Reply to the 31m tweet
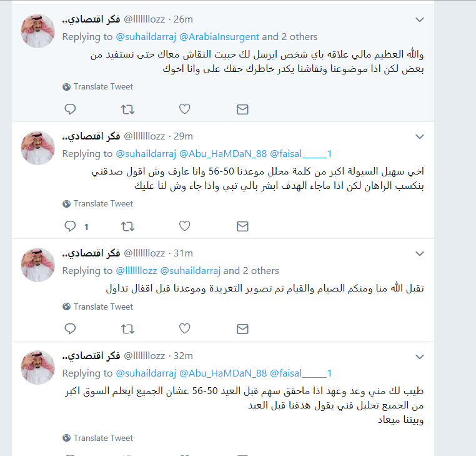This screenshot has height=456, width=476. tap(70, 328)
